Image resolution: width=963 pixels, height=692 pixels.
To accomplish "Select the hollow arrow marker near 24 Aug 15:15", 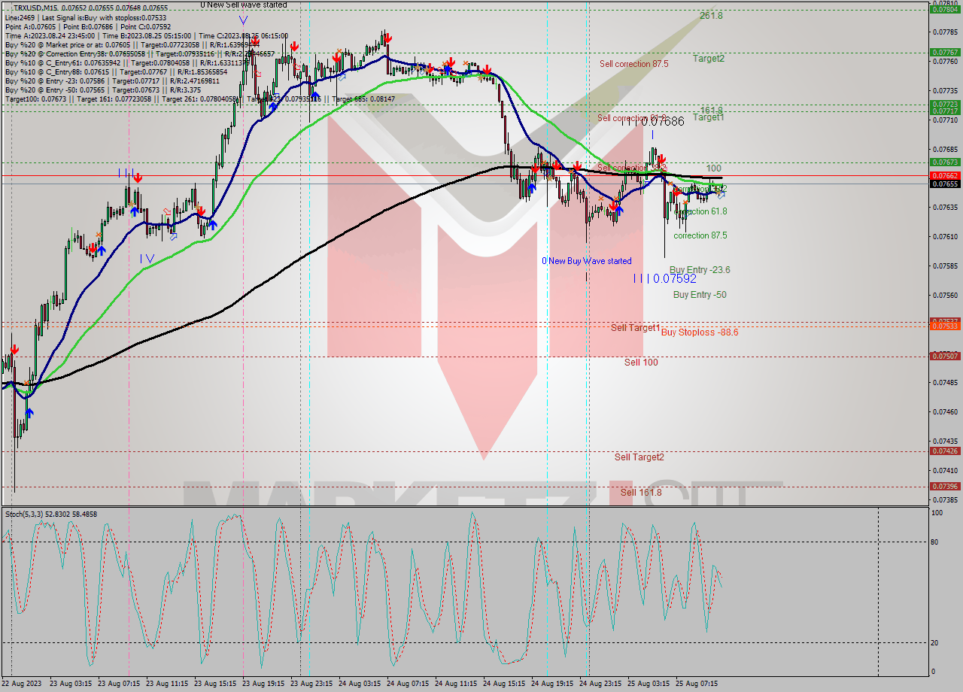I will pyautogui.click(x=546, y=171).
